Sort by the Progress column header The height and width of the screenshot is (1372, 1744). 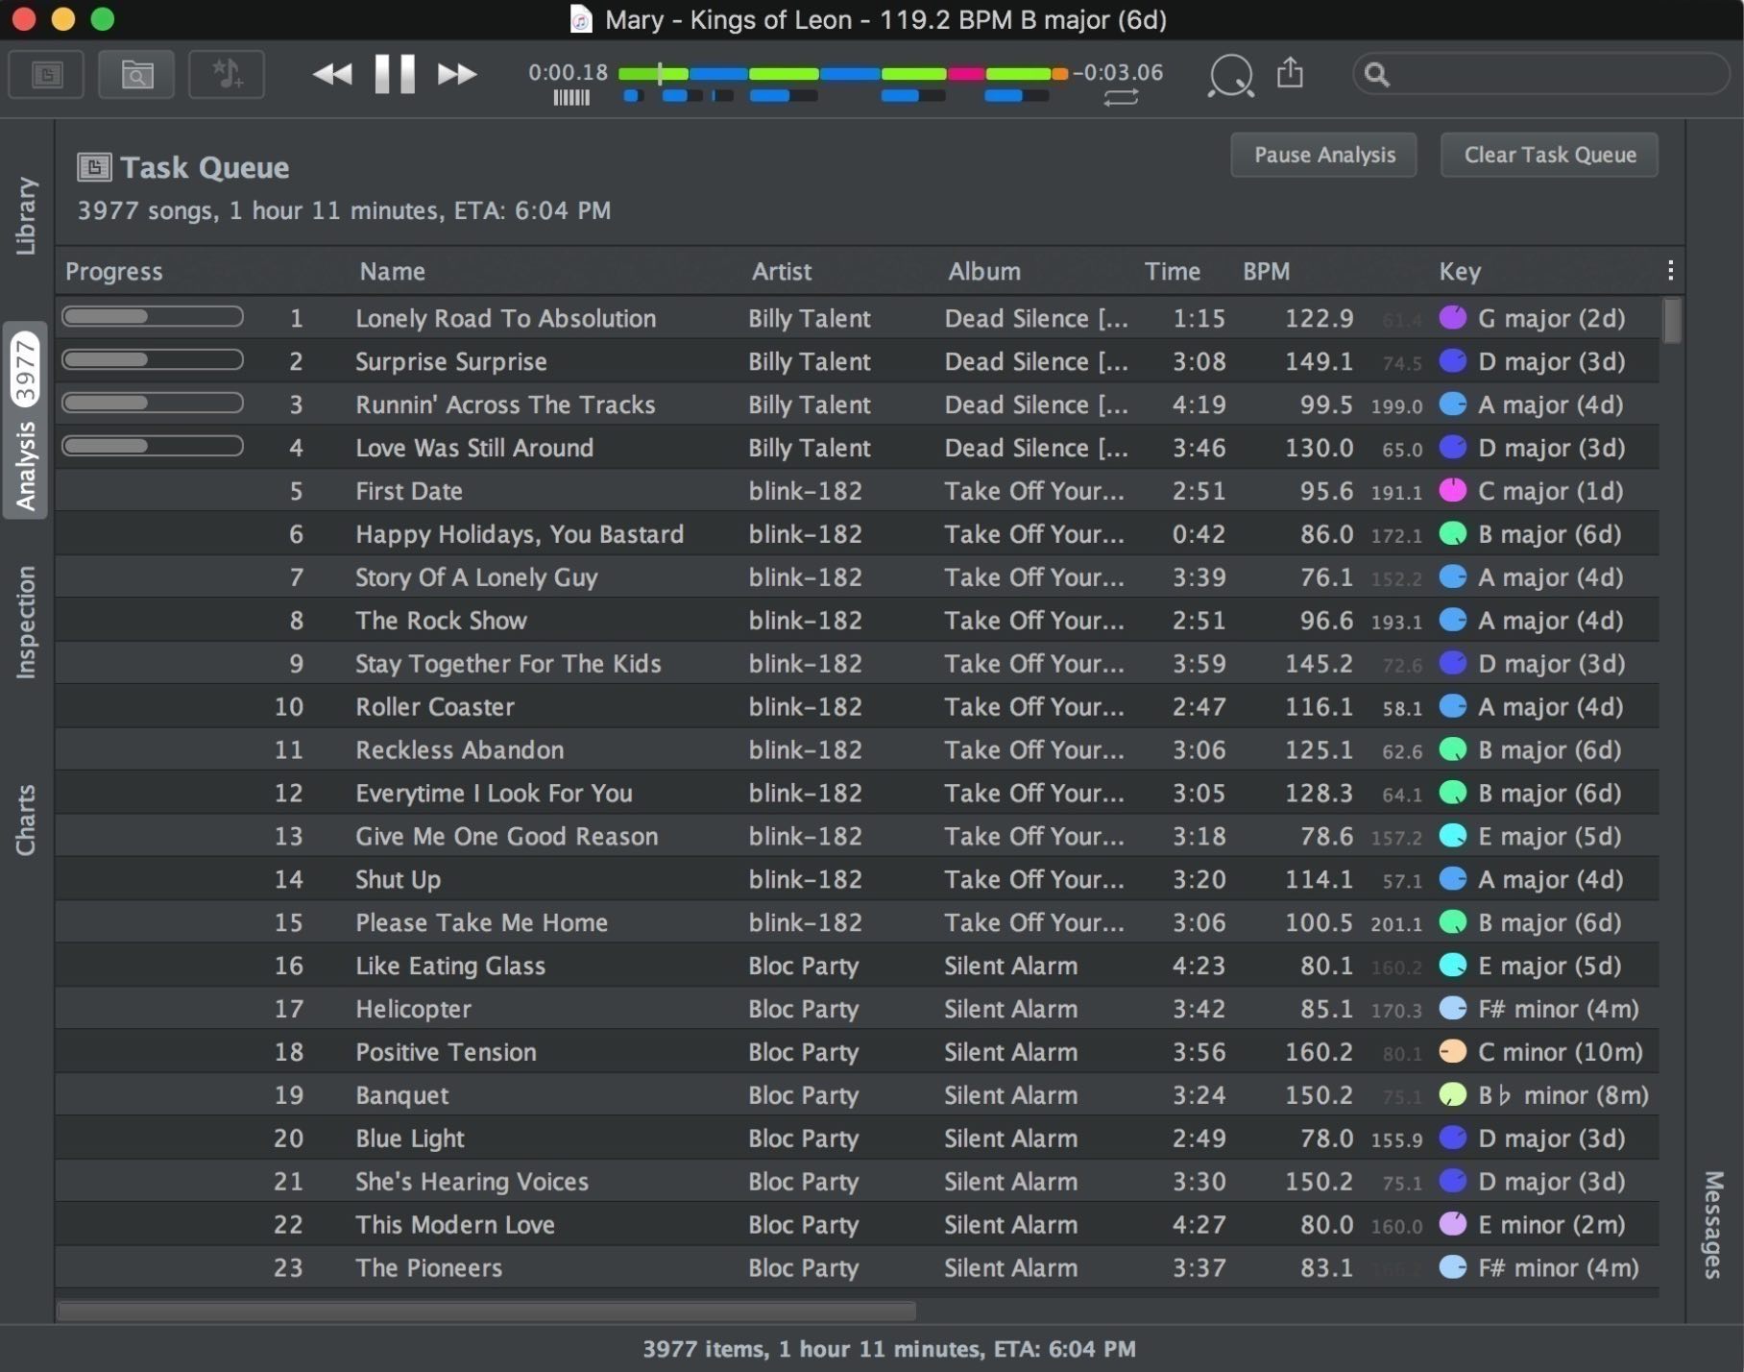pos(113,272)
